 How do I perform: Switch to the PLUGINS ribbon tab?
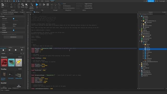(x=47, y=1)
